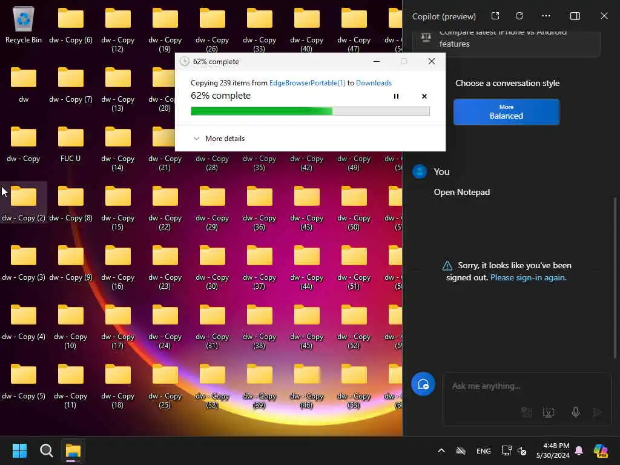The width and height of the screenshot is (620, 465).
Task: Expand More details in copy dialog
Action: click(x=219, y=139)
